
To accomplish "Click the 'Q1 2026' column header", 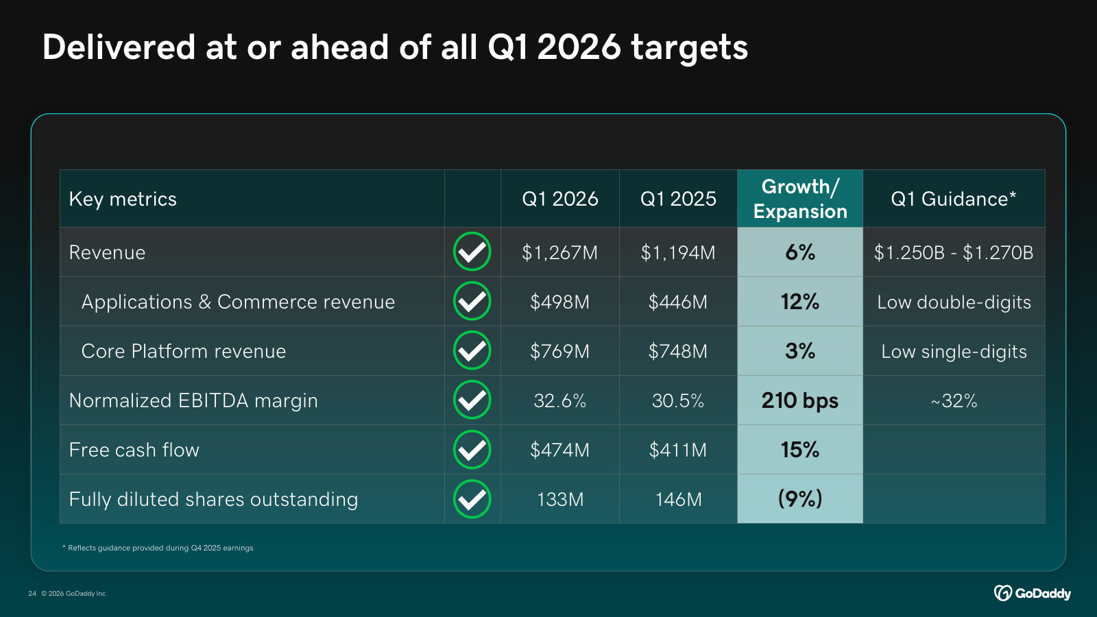I will (560, 199).
